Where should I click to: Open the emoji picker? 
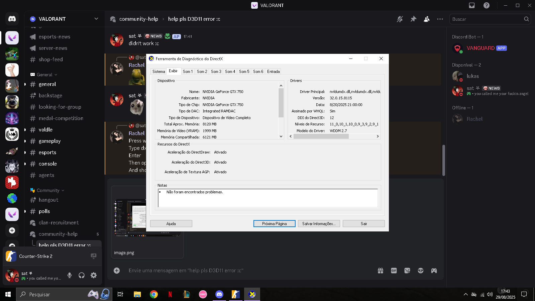click(x=421, y=271)
